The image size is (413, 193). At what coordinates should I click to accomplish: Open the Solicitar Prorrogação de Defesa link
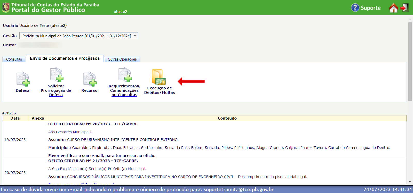click(x=56, y=90)
